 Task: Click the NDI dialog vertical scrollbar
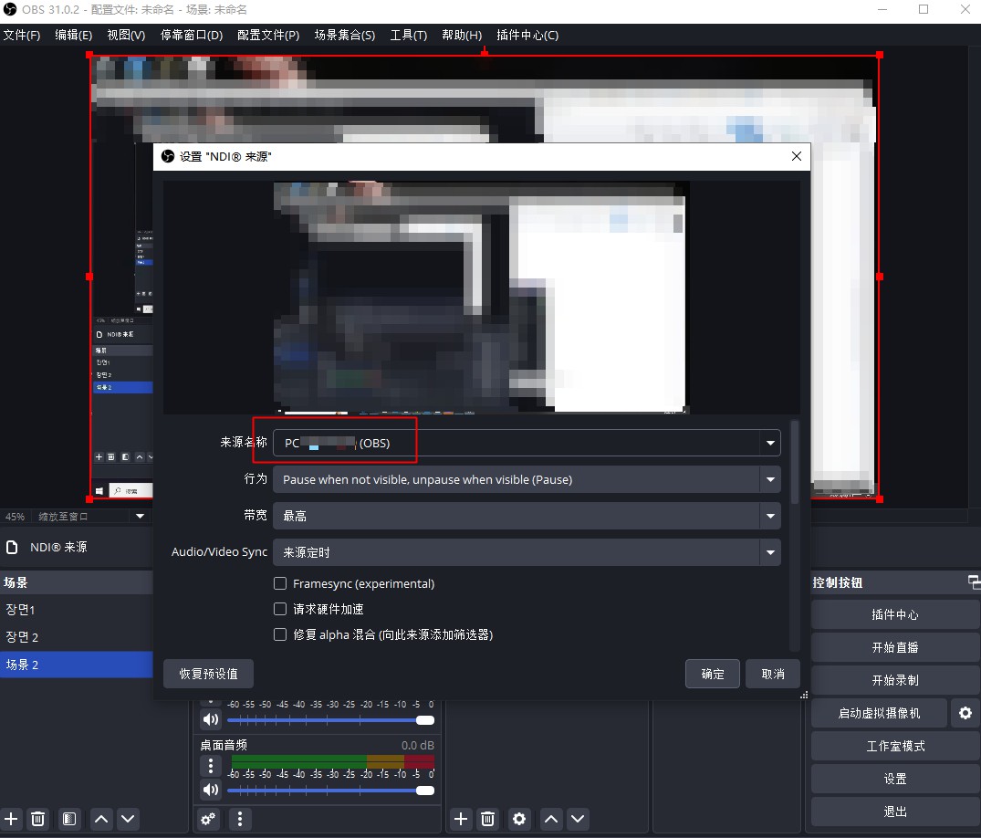coord(795,462)
